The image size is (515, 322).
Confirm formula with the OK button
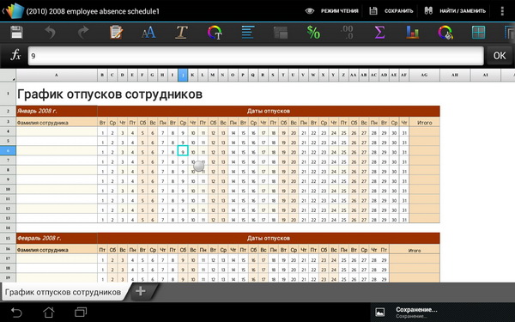click(x=500, y=56)
